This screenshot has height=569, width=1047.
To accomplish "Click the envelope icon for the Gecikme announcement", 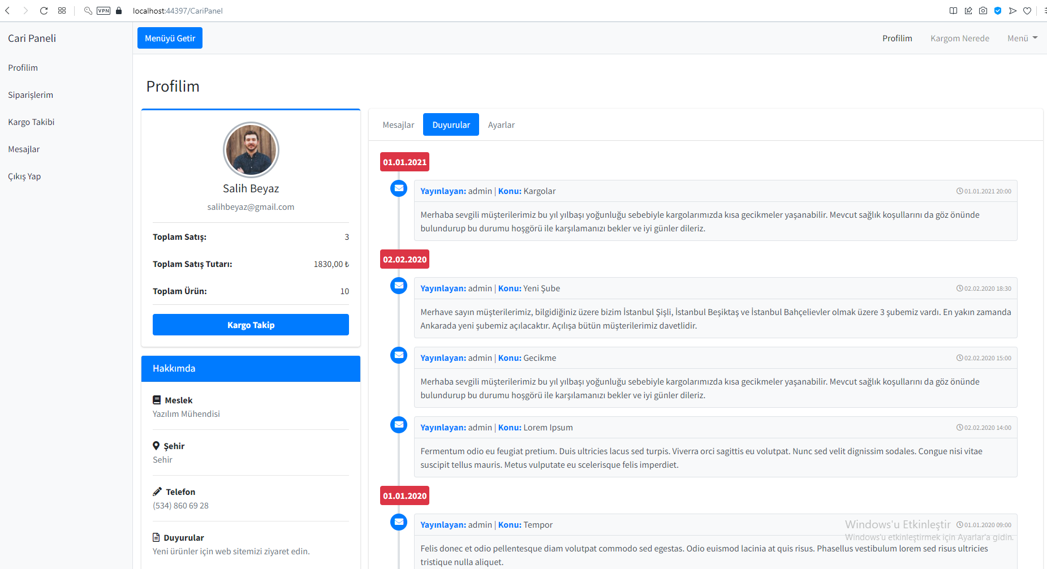I will coord(399,355).
